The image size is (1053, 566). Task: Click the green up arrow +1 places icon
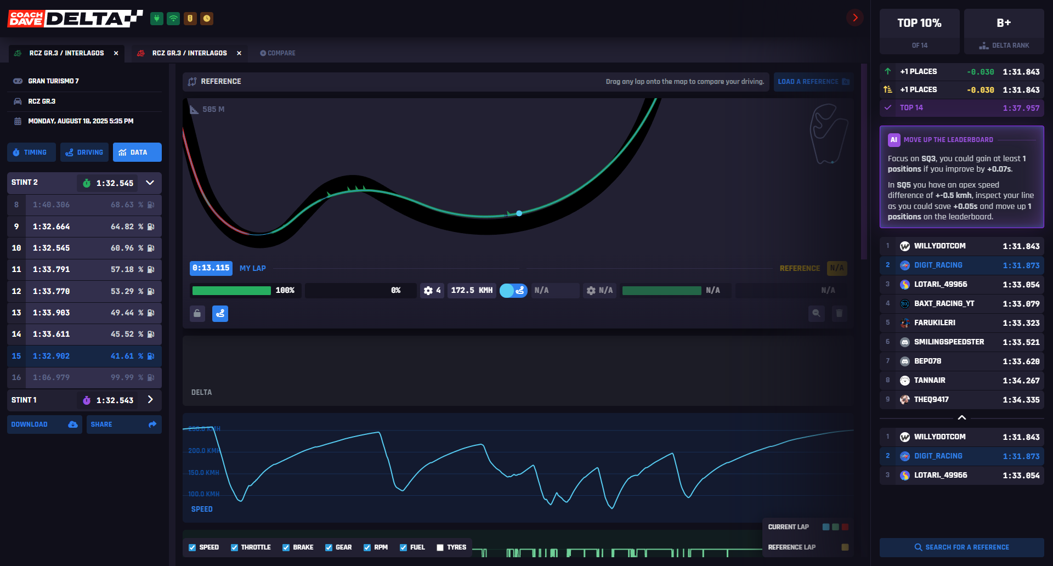click(888, 71)
